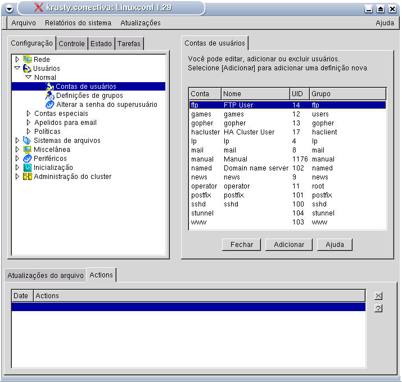402x382 pixels.
Task: Click the Administração do cluster icon
Action: coord(27,177)
